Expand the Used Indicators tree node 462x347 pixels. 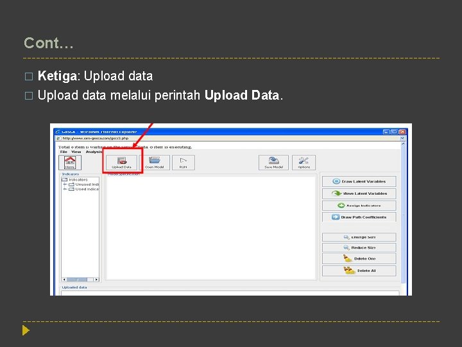pos(65,189)
